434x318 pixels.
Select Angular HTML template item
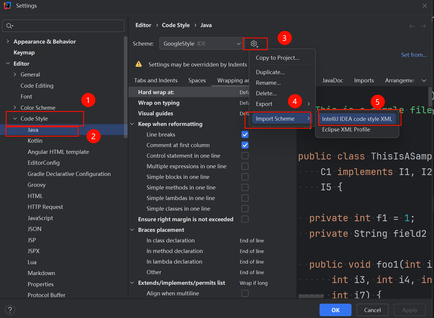pos(58,152)
